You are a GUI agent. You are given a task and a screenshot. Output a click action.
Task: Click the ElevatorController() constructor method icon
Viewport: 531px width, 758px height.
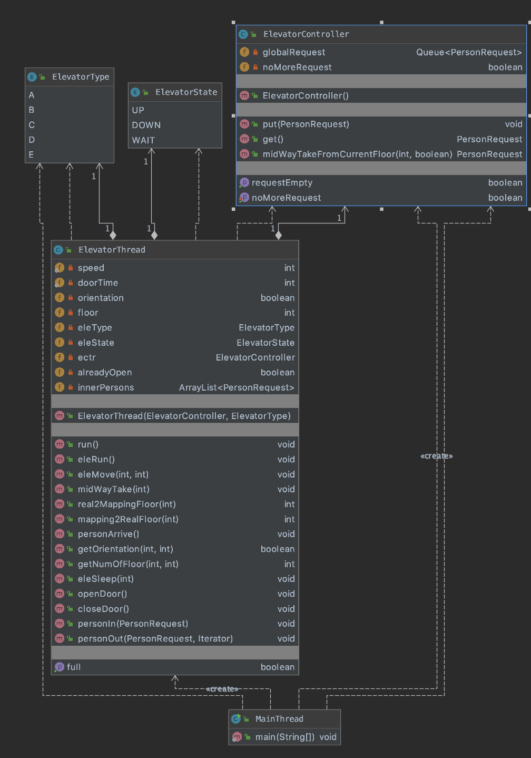(x=244, y=95)
